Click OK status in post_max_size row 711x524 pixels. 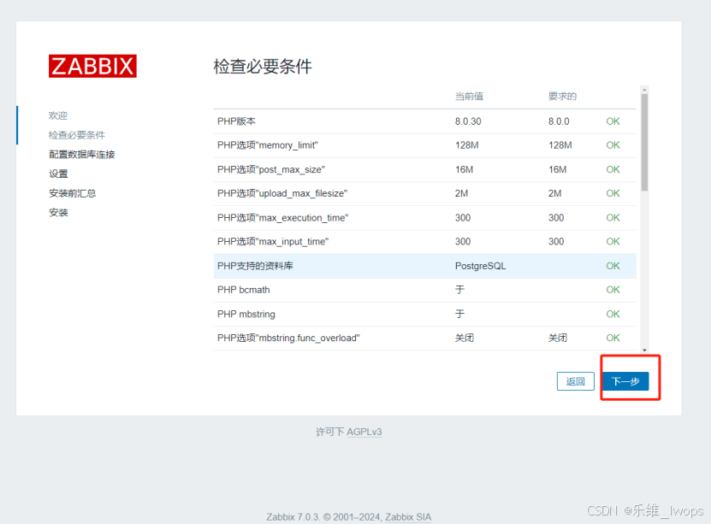[613, 169]
